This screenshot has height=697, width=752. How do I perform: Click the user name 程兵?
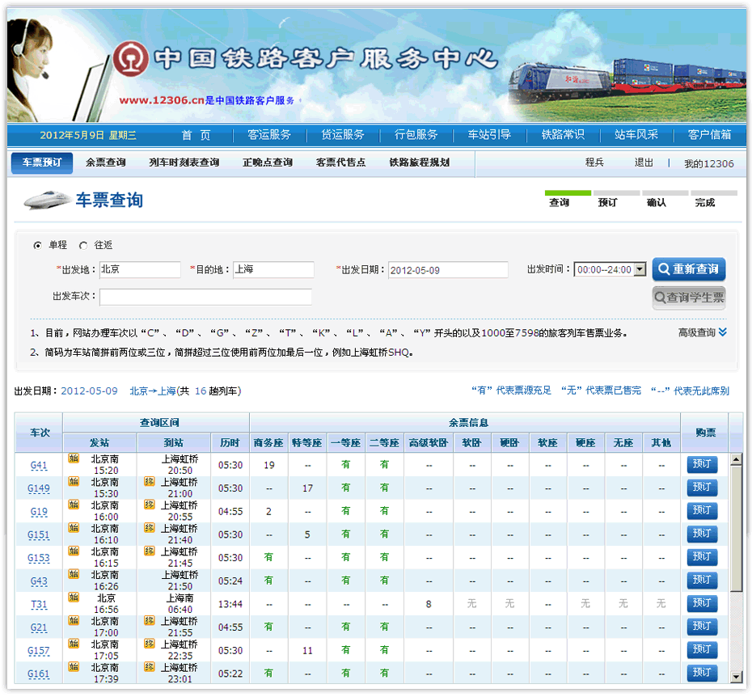coord(594,163)
